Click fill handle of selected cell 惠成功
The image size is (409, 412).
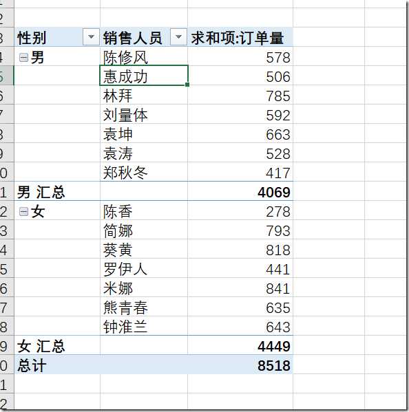point(187,85)
